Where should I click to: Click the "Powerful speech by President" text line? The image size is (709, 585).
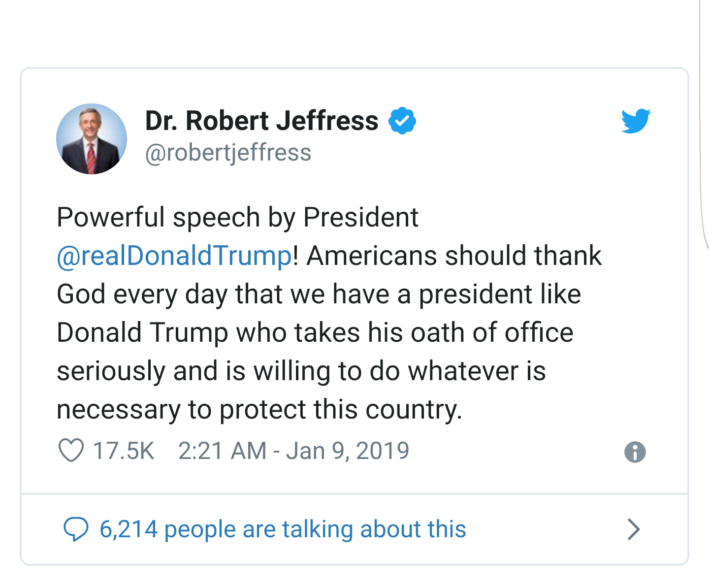(x=237, y=217)
